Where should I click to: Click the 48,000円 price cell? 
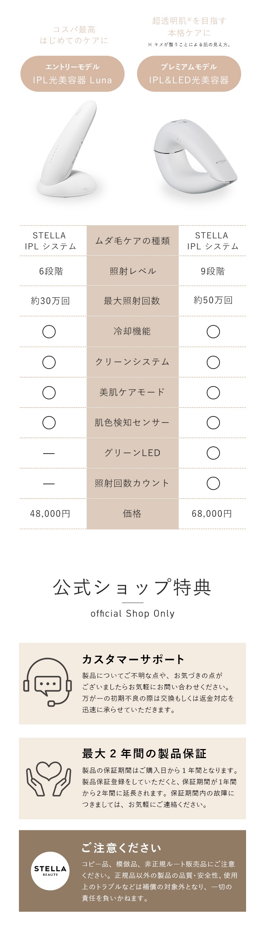tap(50, 514)
